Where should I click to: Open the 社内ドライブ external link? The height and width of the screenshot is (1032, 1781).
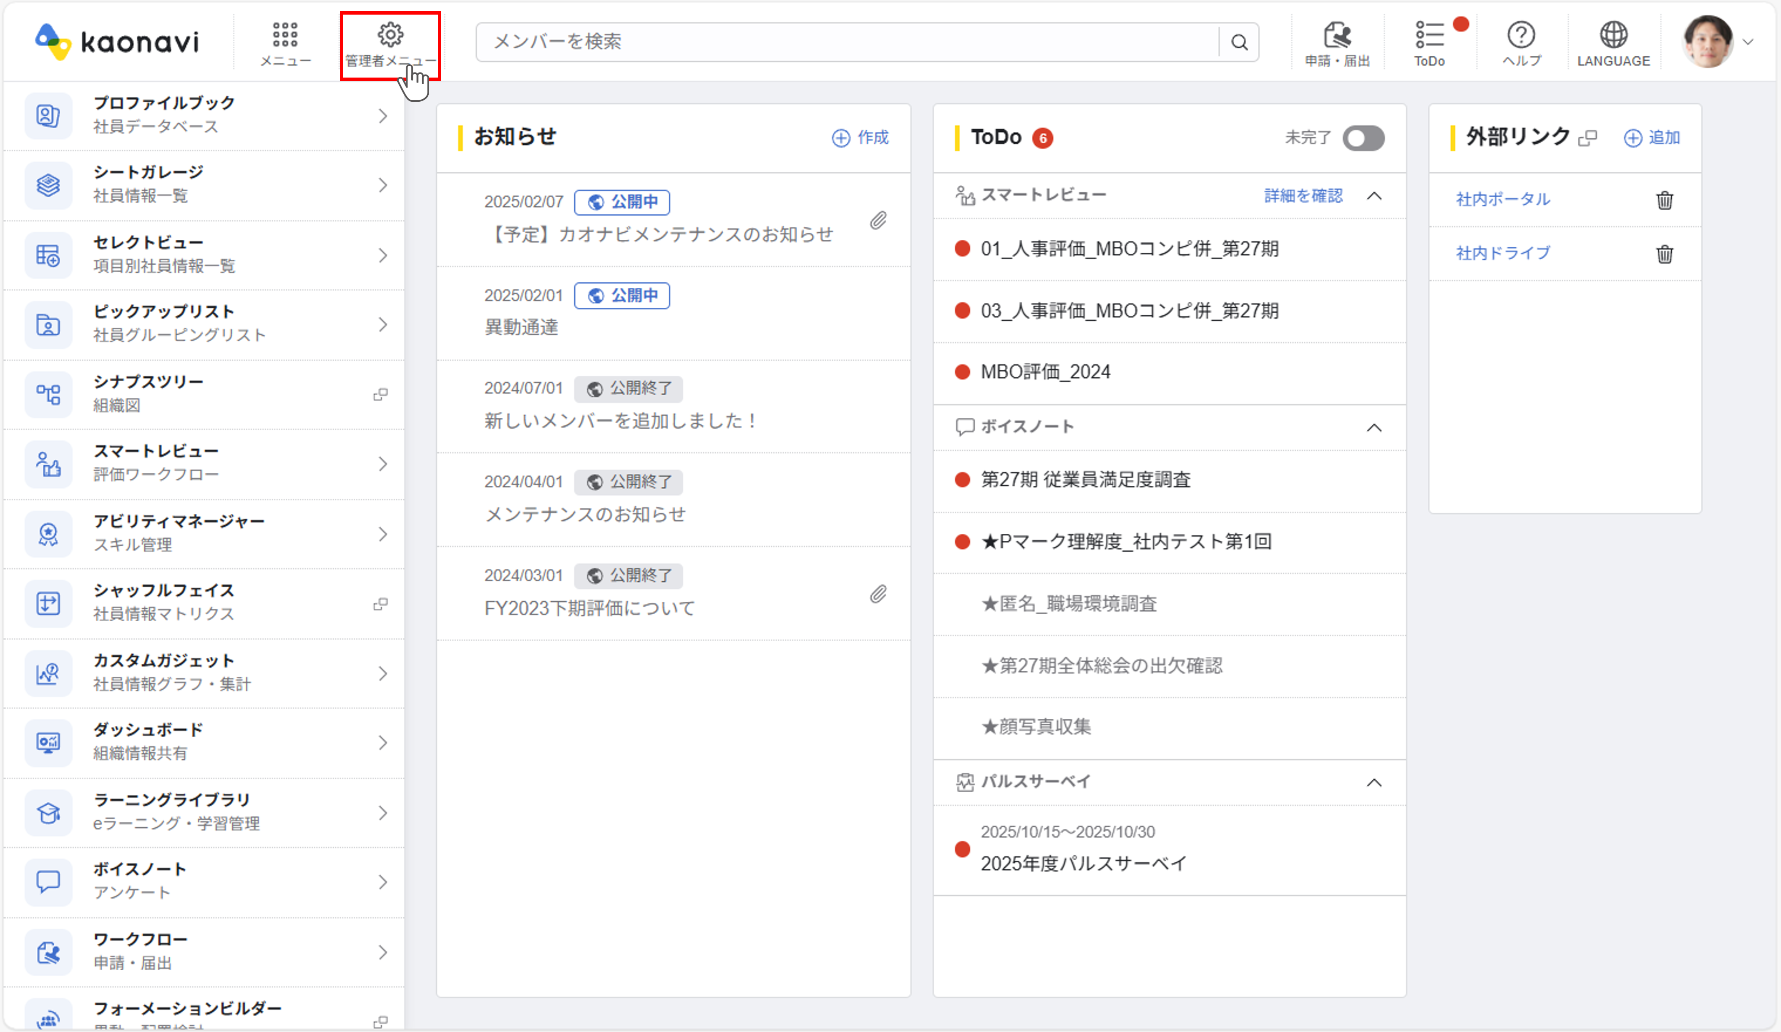[1503, 253]
